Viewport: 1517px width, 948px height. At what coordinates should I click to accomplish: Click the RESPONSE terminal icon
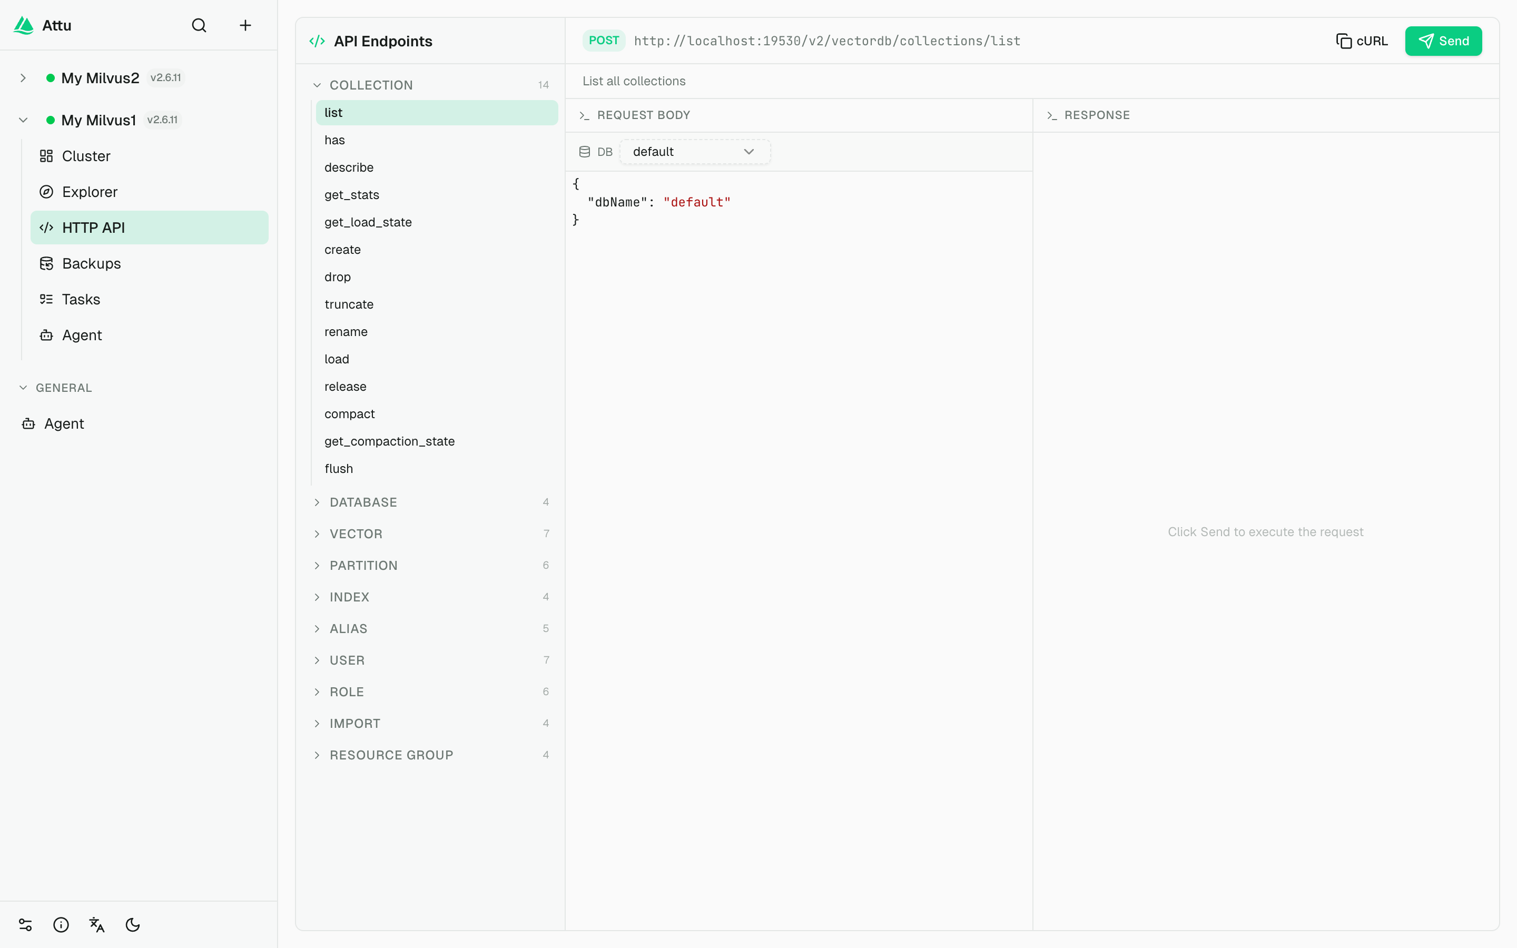1052,115
